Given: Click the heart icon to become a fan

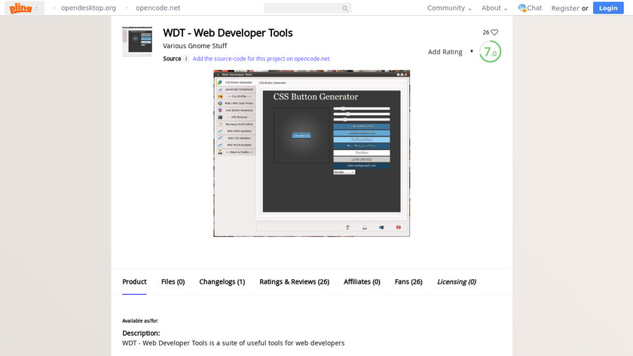Looking at the screenshot, I should [494, 32].
